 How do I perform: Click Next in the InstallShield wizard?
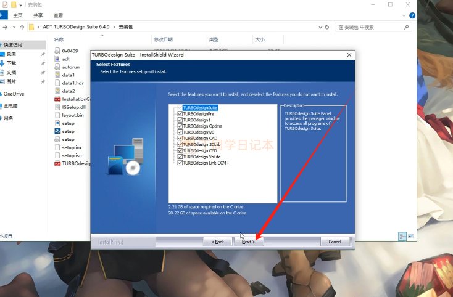pos(249,242)
